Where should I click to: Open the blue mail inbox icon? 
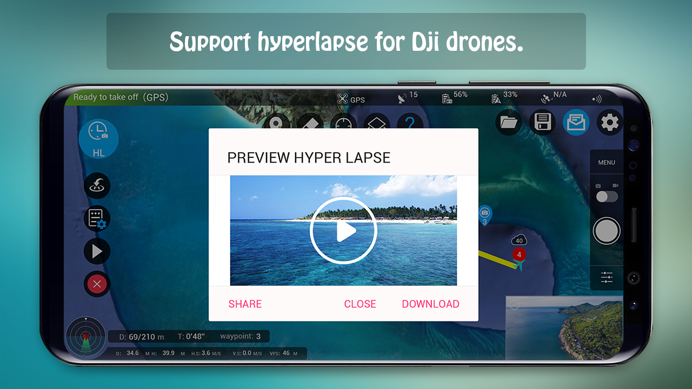click(x=576, y=123)
